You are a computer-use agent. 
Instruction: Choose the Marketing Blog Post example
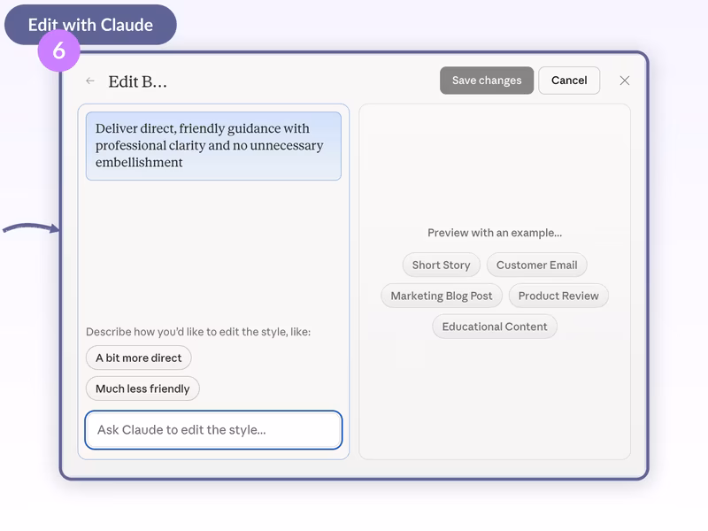[x=442, y=296]
